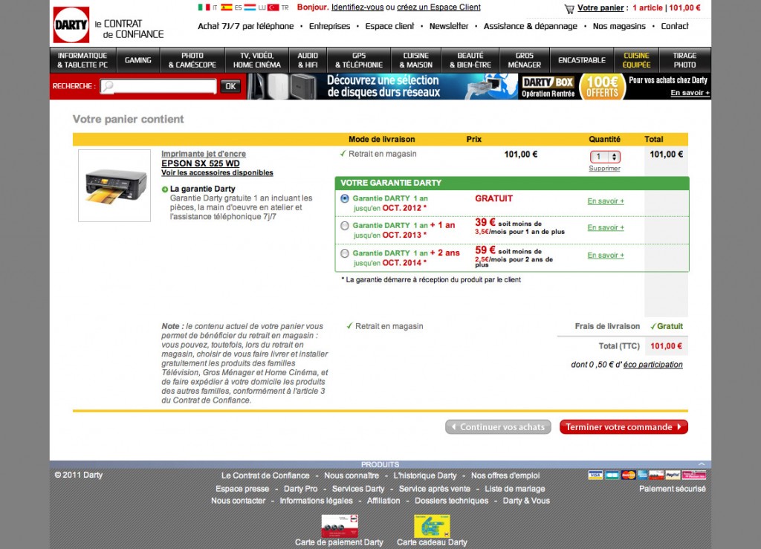Click the Visa payment icon
Screen dimensions: 761x549
(x=595, y=475)
